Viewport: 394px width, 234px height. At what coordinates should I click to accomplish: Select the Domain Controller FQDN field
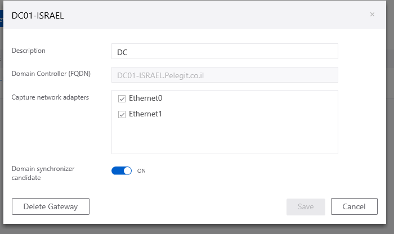click(x=225, y=75)
